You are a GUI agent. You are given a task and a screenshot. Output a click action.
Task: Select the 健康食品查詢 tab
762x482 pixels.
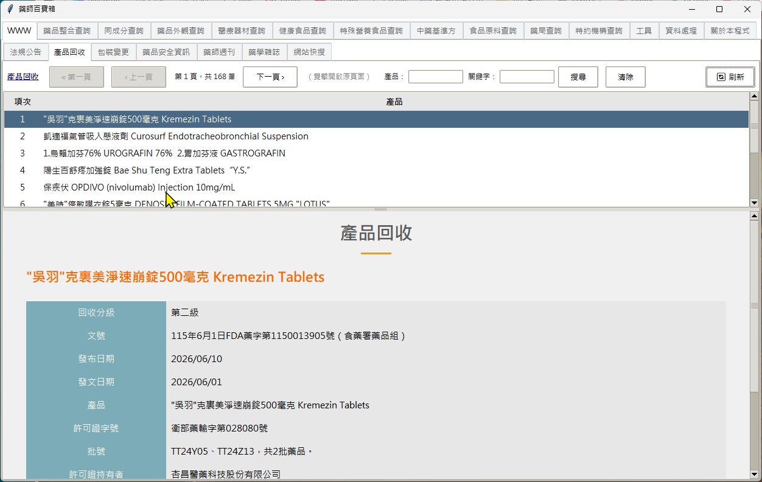302,31
